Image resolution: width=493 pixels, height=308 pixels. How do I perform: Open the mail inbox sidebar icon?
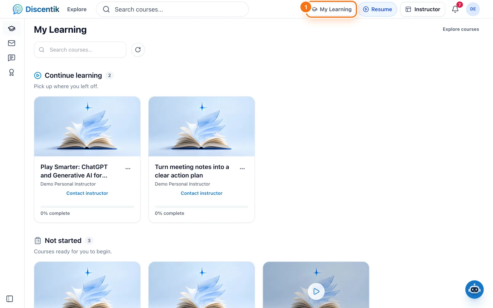coord(12,43)
